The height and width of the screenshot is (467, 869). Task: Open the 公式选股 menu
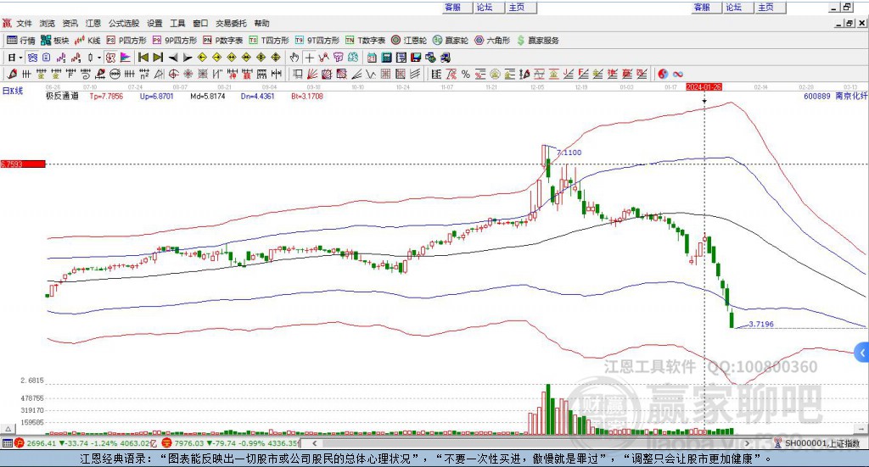(124, 23)
